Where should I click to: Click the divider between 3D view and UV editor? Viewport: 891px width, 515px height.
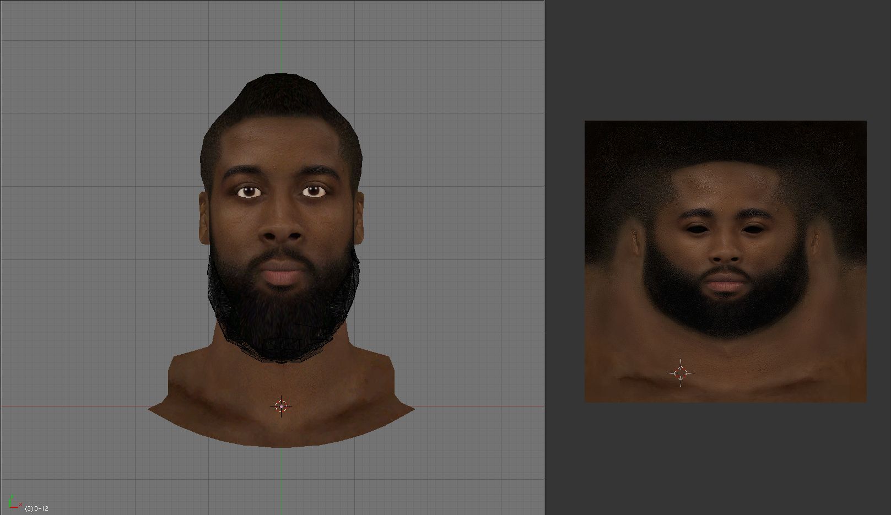point(546,257)
